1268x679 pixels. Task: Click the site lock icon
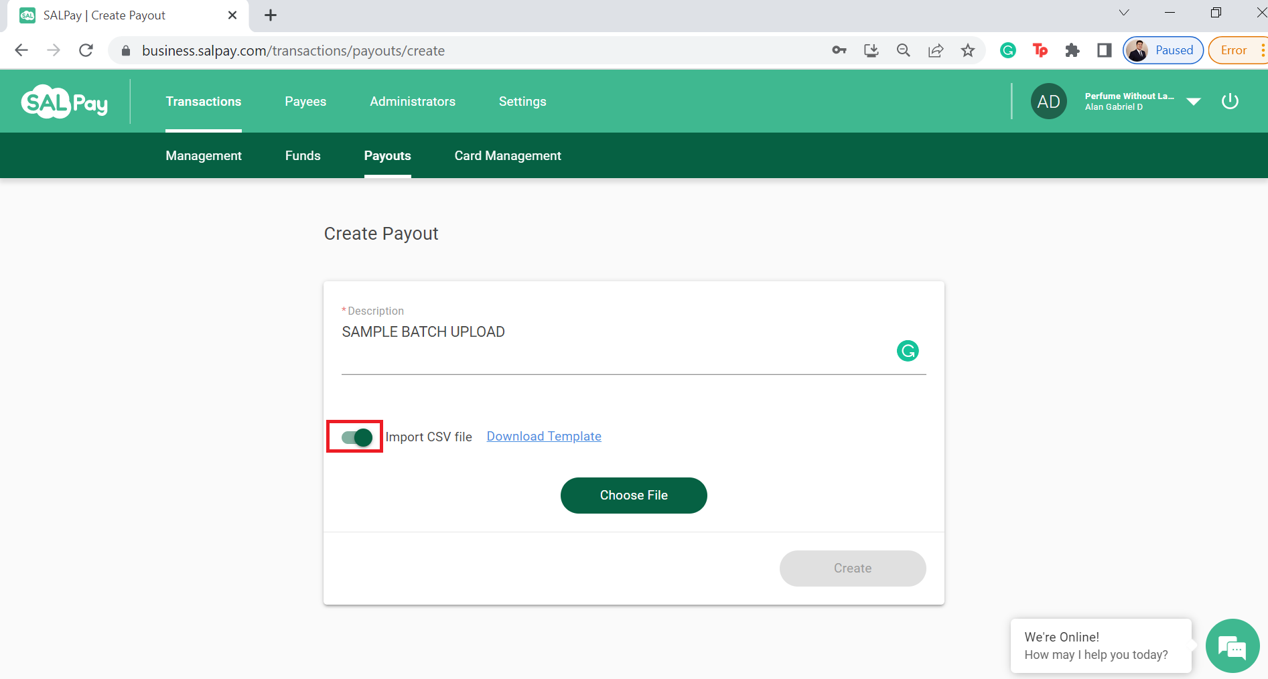pyautogui.click(x=126, y=51)
